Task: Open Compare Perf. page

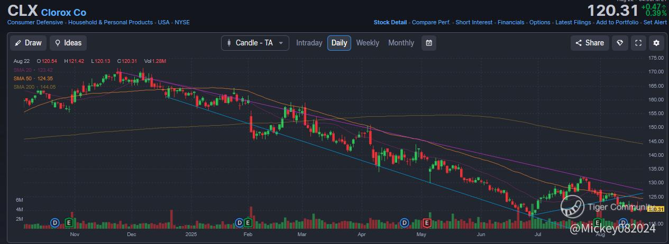Action: [431, 22]
